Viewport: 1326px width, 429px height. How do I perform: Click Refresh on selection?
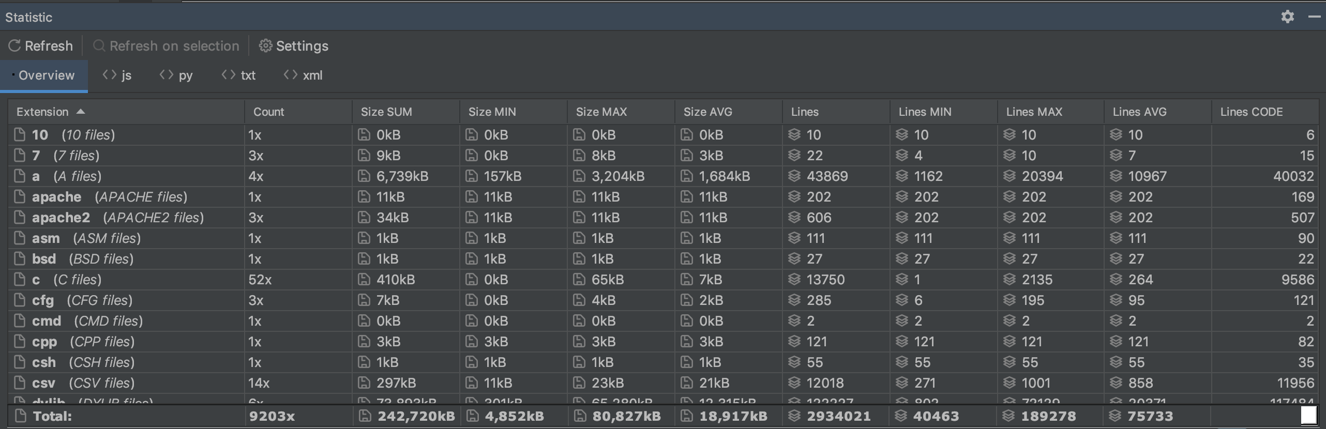[166, 46]
